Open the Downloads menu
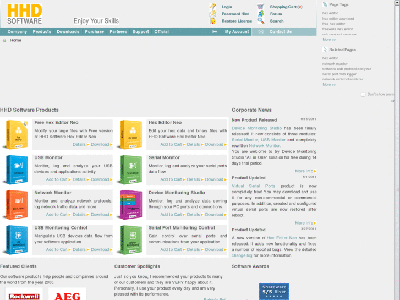The image size is (400, 300). pyautogui.click(x=68, y=32)
